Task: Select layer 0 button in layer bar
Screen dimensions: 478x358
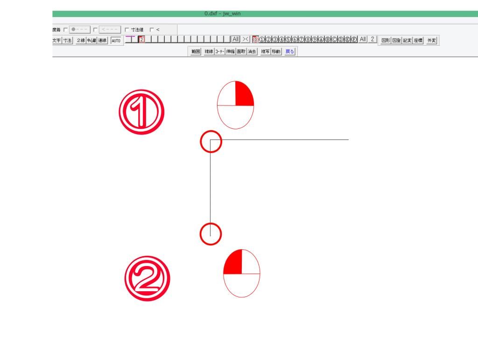Action: (x=255, y=40)
